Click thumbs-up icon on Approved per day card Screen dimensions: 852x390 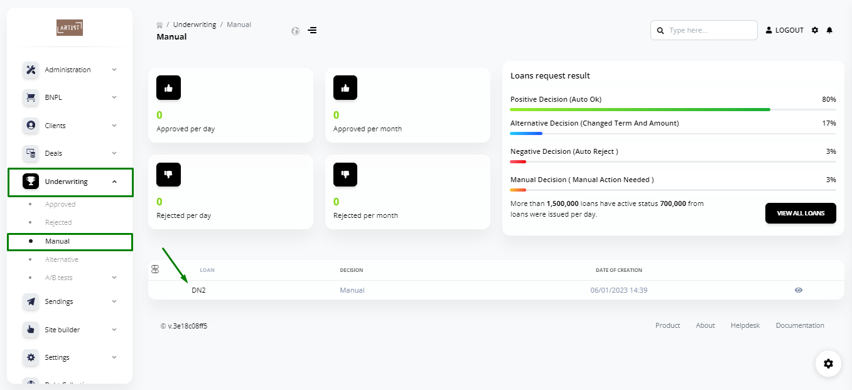tap(168, 88)
